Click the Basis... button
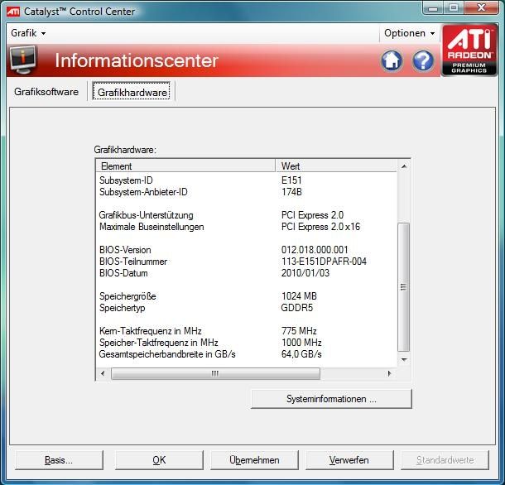 [x=59, y=460]
